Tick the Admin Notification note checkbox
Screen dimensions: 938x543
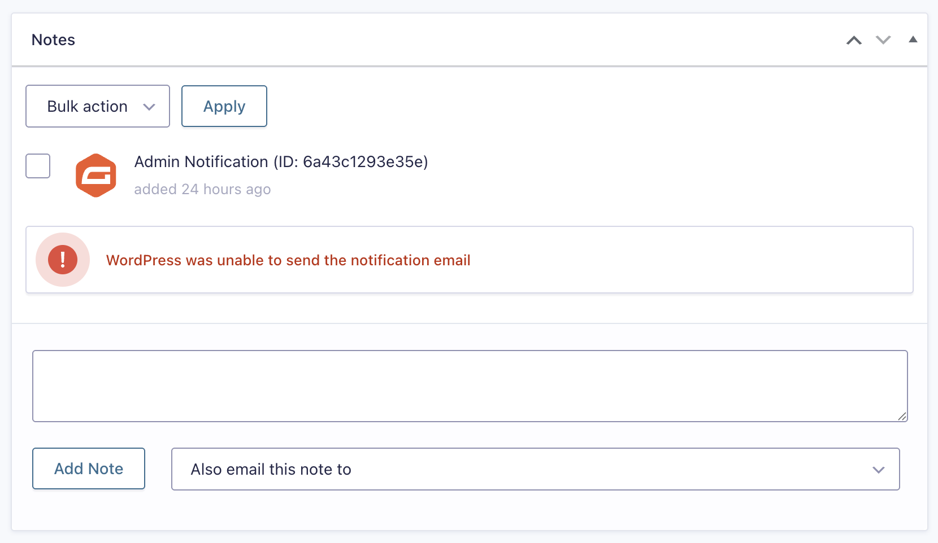(x=38, y=166)
